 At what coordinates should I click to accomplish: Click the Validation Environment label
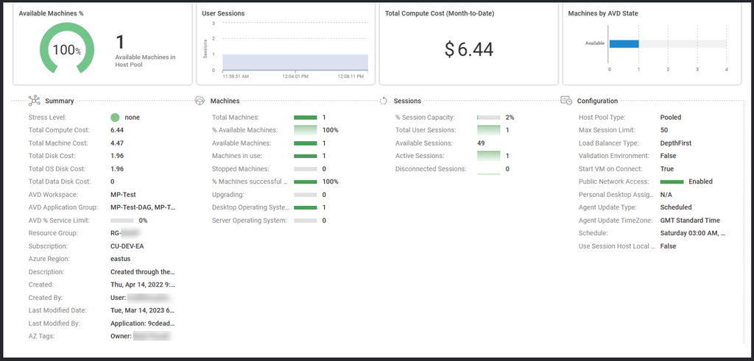coord(614,156)
